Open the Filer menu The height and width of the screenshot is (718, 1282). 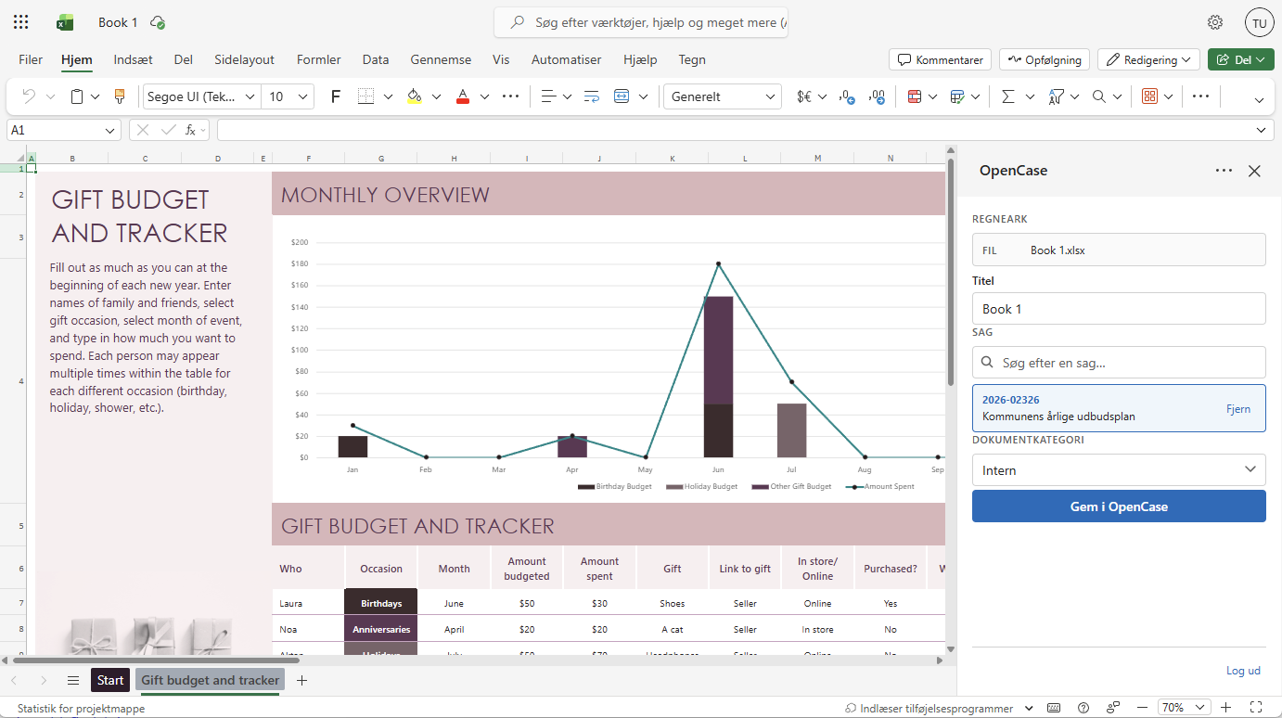[31, 59]
